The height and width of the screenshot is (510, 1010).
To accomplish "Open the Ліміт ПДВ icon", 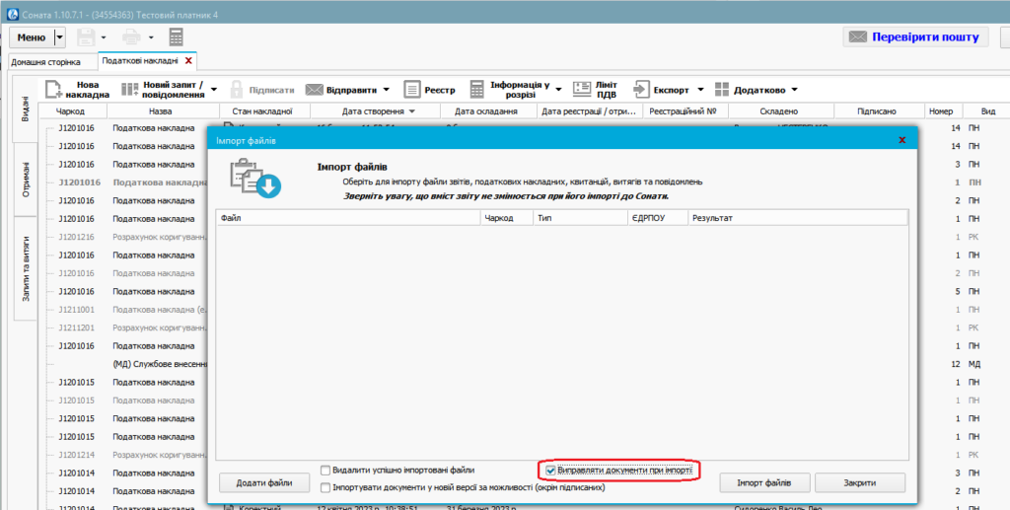I will tap(582, 90).
